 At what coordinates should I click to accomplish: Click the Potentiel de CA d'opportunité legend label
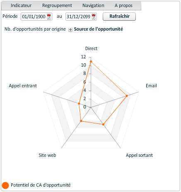point(41,185)
